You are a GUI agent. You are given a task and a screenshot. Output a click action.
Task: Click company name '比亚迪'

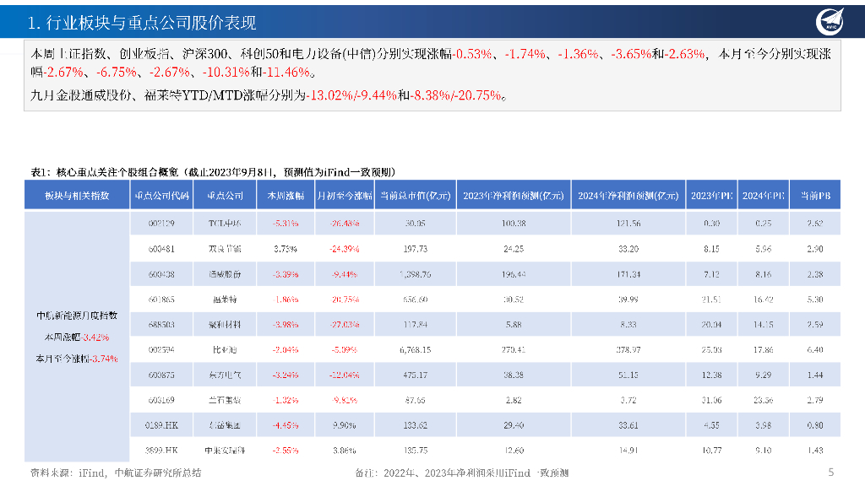(225, 349)
